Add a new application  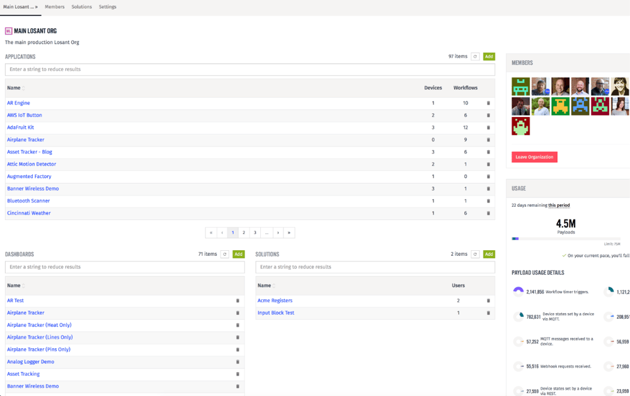click(x=489, y=57)
